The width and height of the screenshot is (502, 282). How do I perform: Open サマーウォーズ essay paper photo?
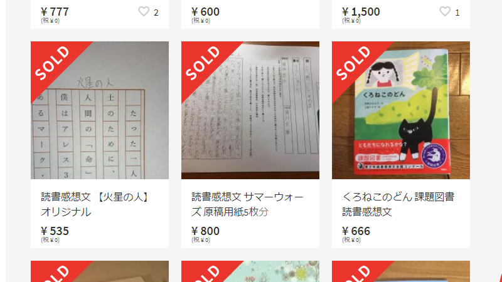point(250,110)
